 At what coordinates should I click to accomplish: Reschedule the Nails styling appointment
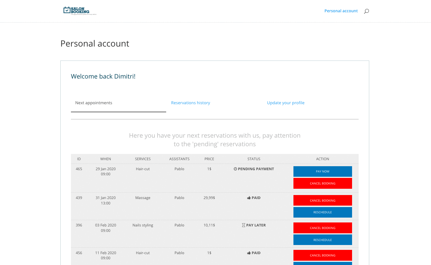[x=322, y=240]
